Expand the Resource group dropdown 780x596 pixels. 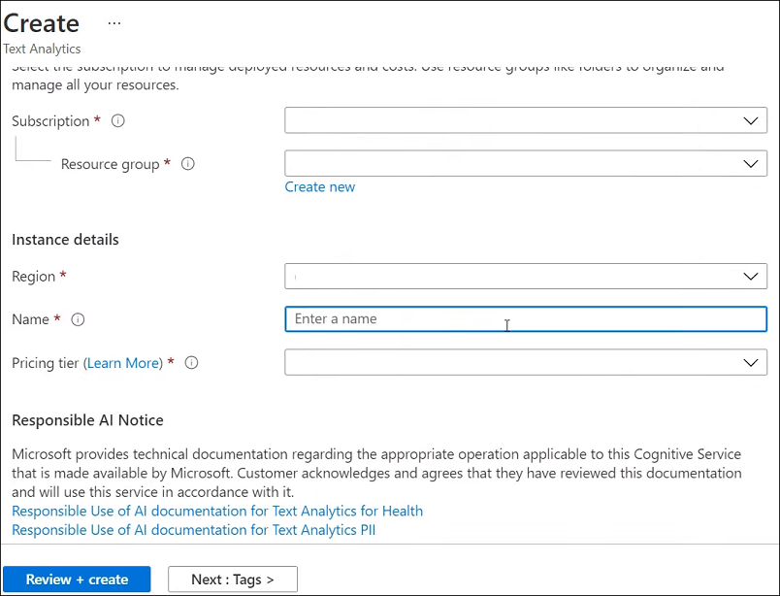point(525,163)
